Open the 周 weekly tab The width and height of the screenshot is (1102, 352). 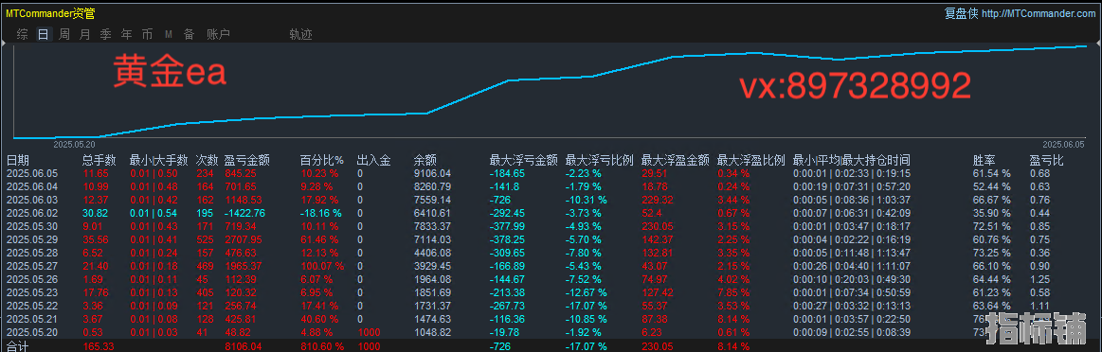[63, 34]
